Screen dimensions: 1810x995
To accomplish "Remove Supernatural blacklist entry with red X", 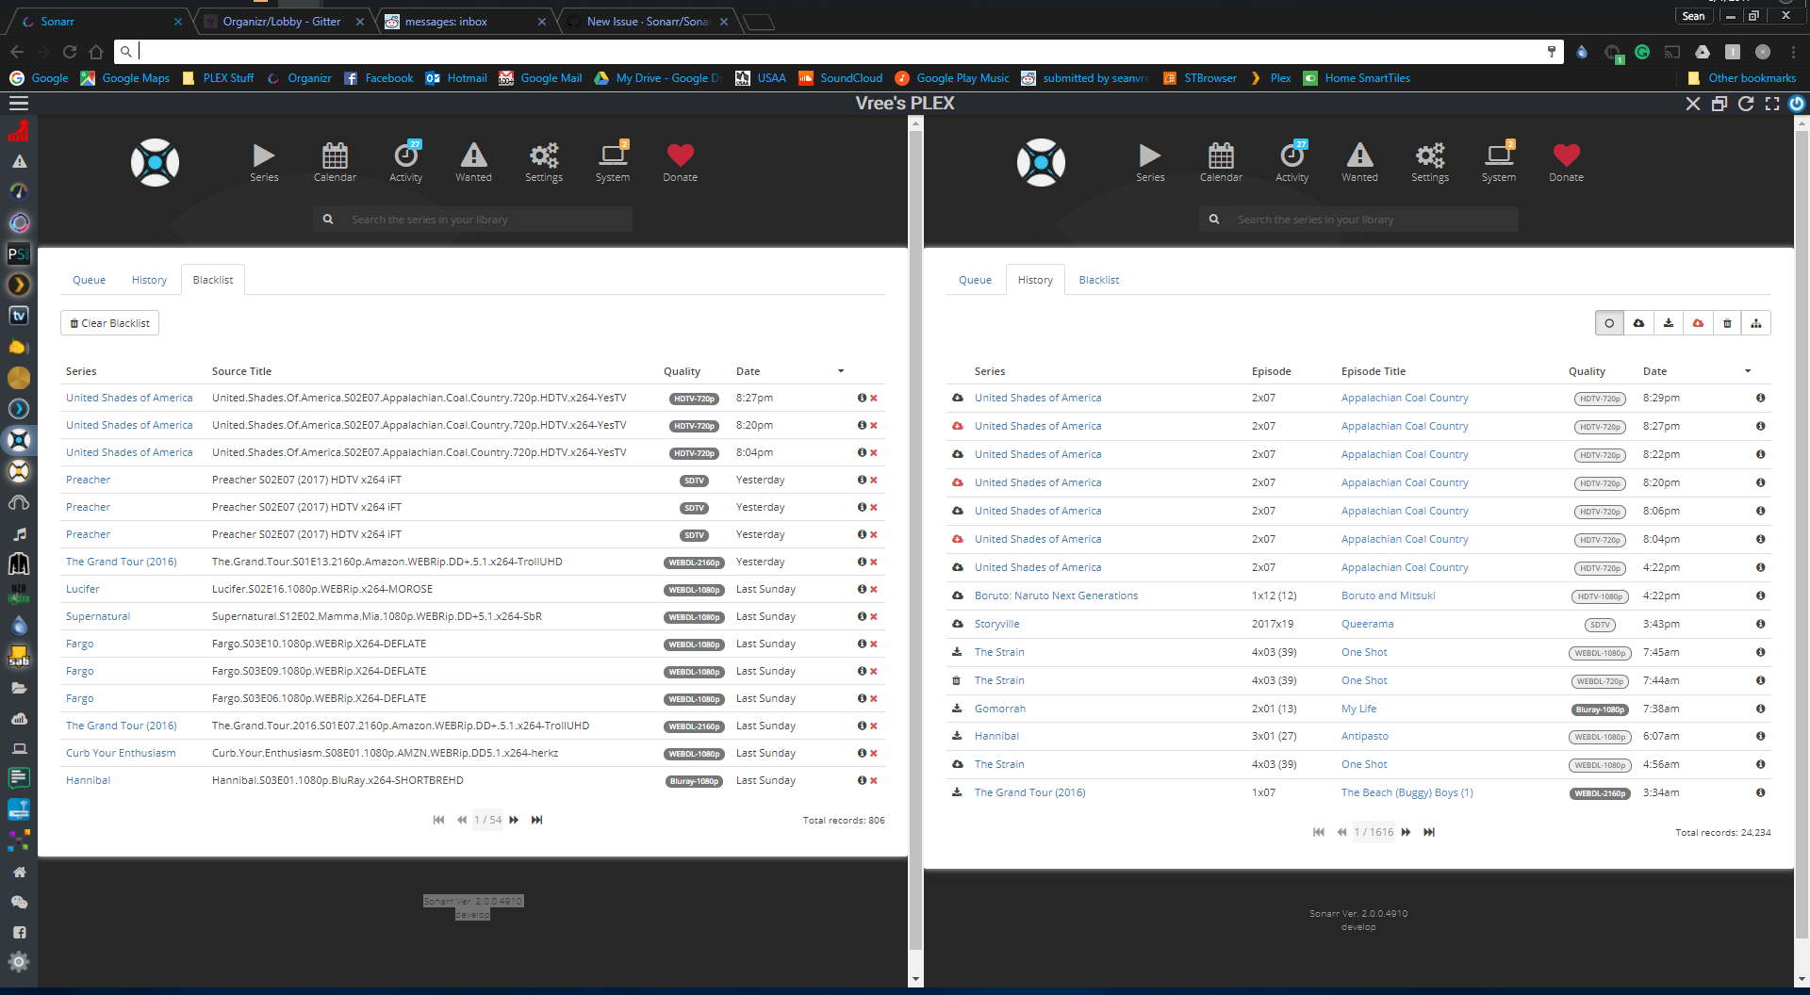I will click(x=874, y=616).
